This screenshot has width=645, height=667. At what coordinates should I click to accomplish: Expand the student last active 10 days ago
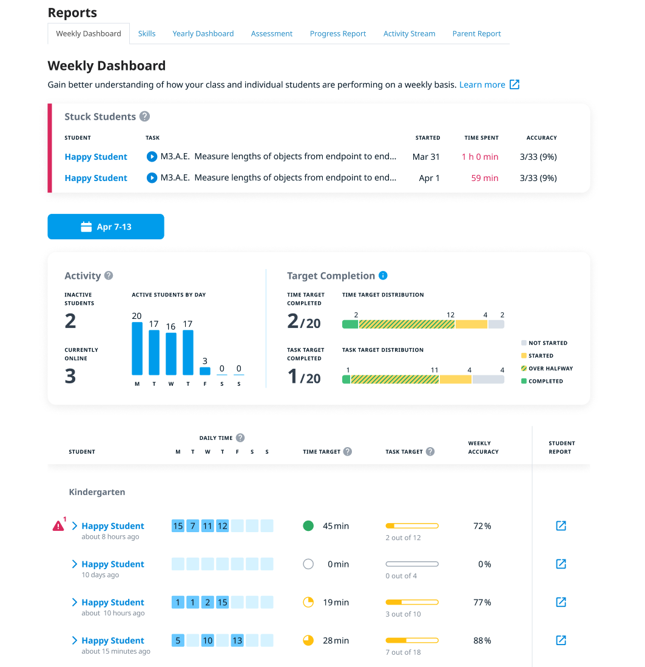tap(75, 564)
